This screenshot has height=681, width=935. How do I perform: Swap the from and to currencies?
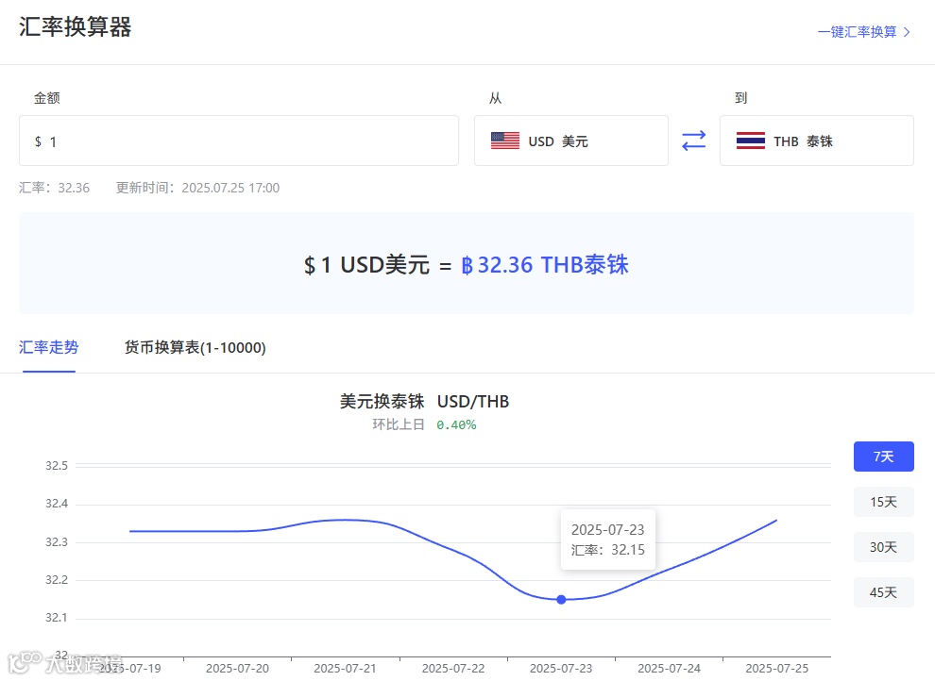pos(693,141)
